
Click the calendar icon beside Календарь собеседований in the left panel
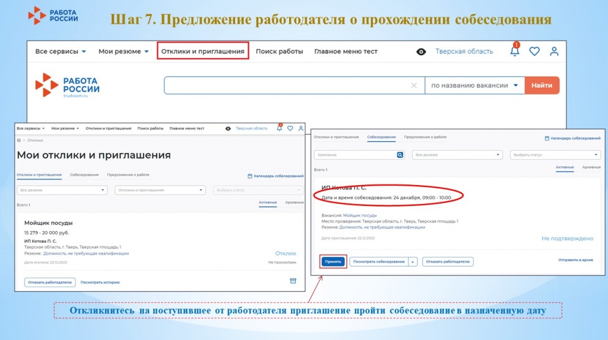(x=250, y=176)
